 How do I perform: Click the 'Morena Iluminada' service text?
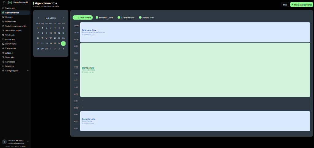coord(89,70)
